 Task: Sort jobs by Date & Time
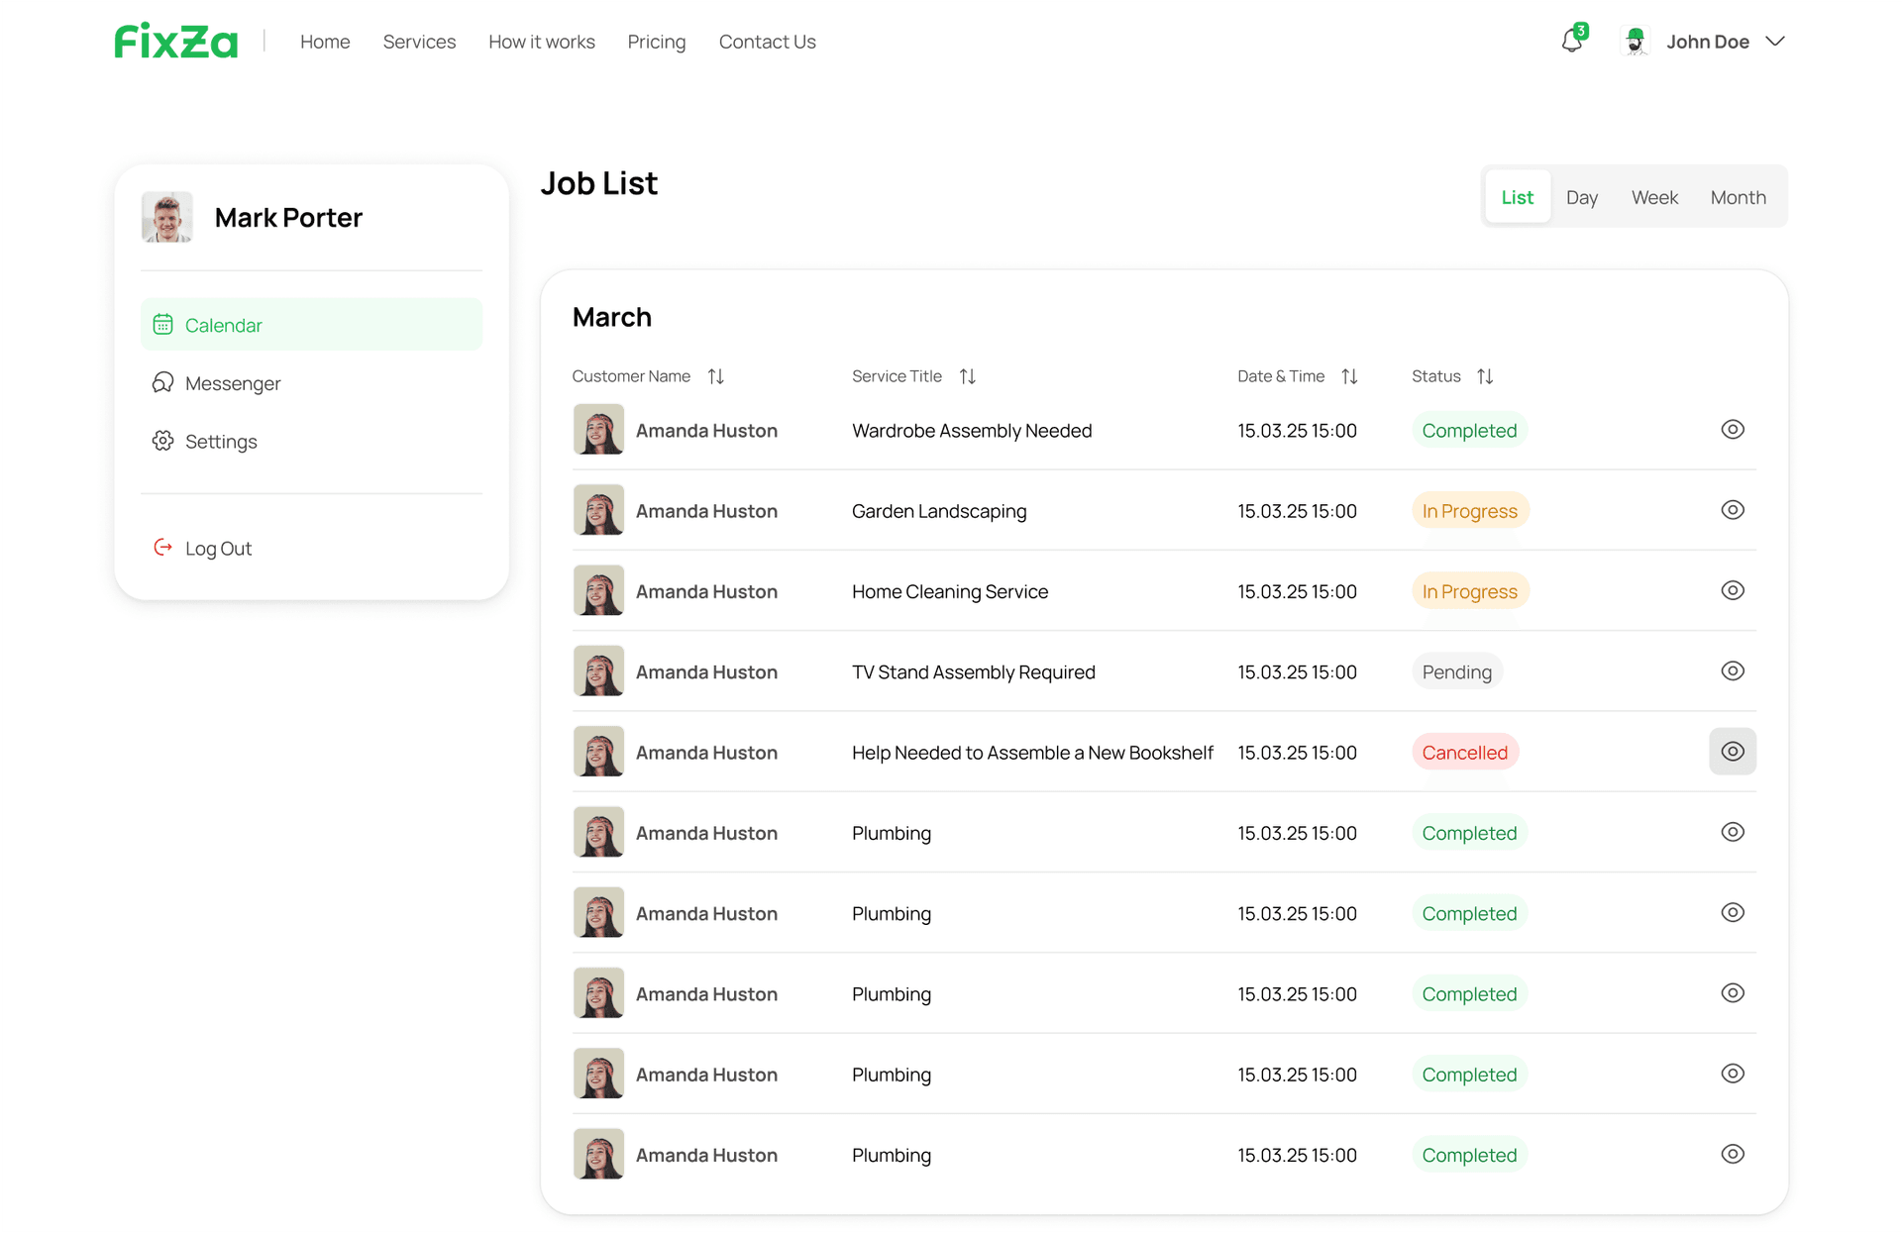1348,375
